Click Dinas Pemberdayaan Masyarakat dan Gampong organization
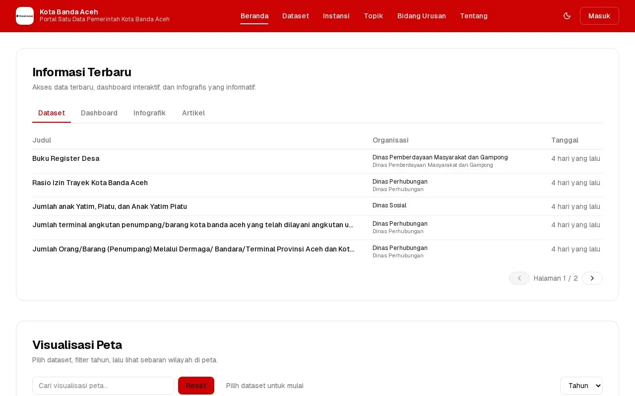 440,157
